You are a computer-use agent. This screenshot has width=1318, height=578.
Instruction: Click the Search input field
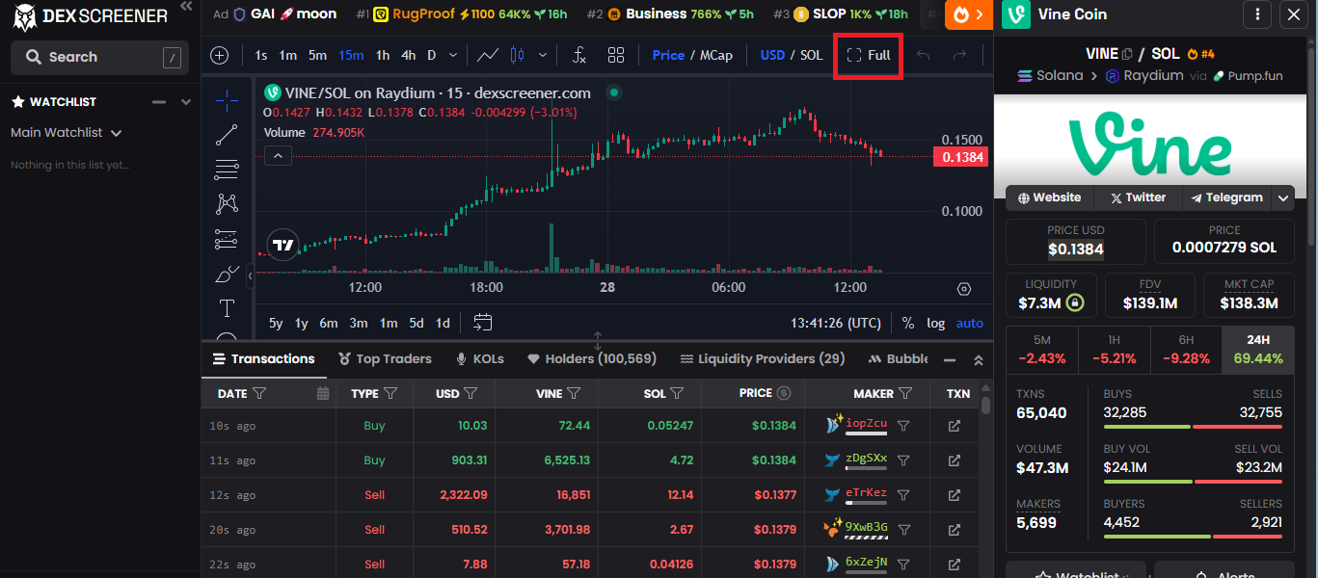99,58
